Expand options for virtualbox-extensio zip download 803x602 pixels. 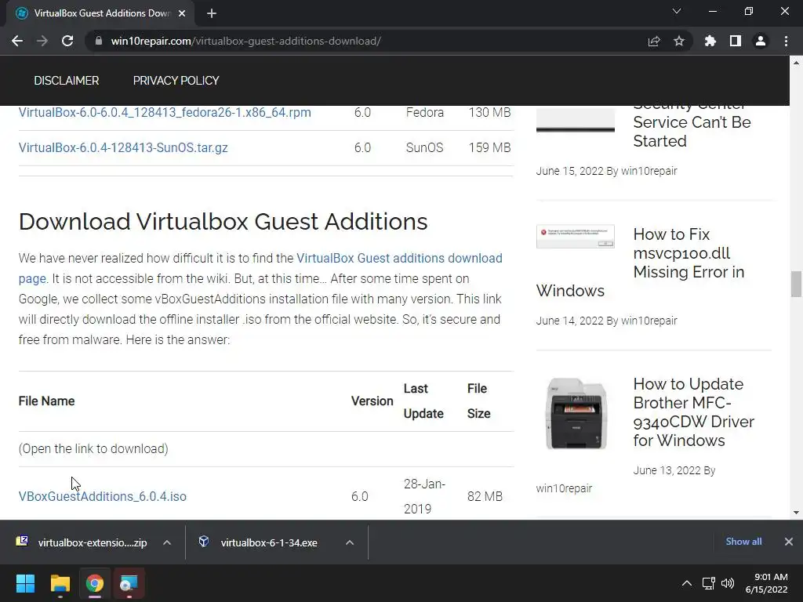[x=167, y=542]
